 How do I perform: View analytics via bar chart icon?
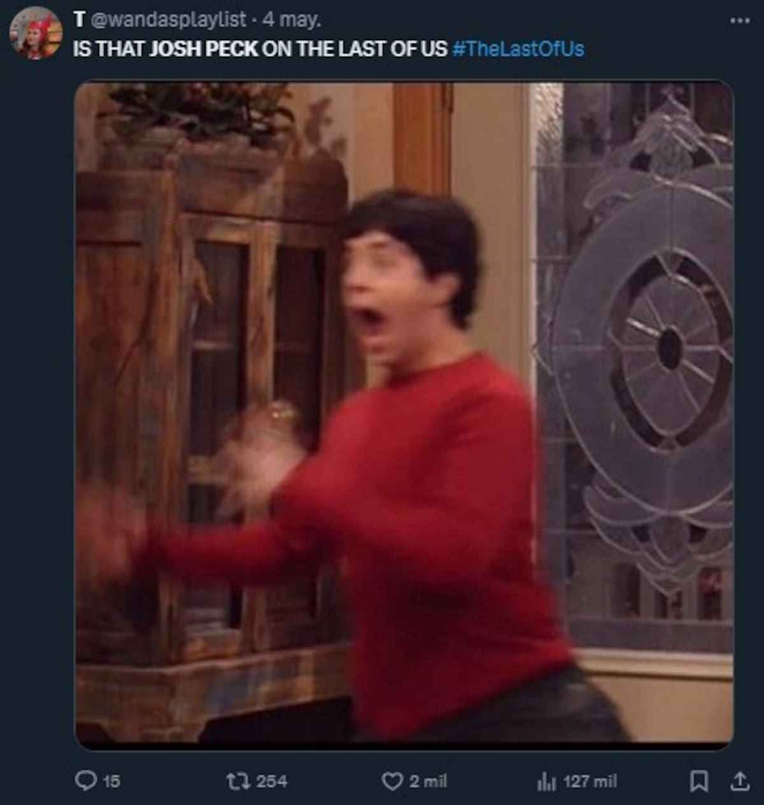547,781
